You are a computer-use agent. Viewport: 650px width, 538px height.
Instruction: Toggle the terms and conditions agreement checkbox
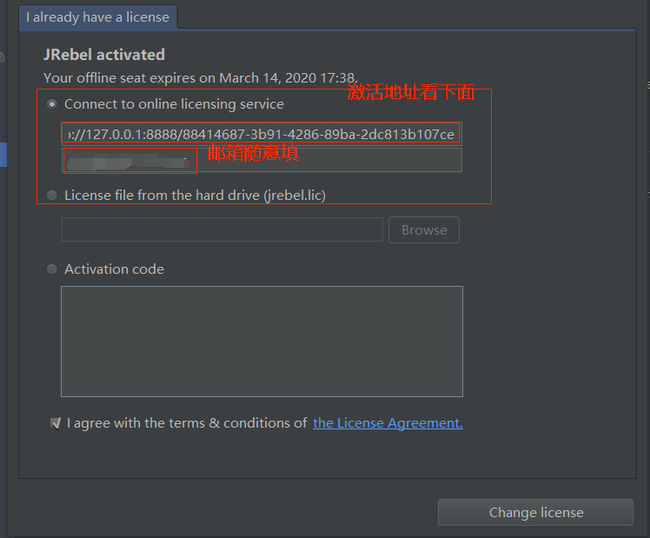coord(55,423)
